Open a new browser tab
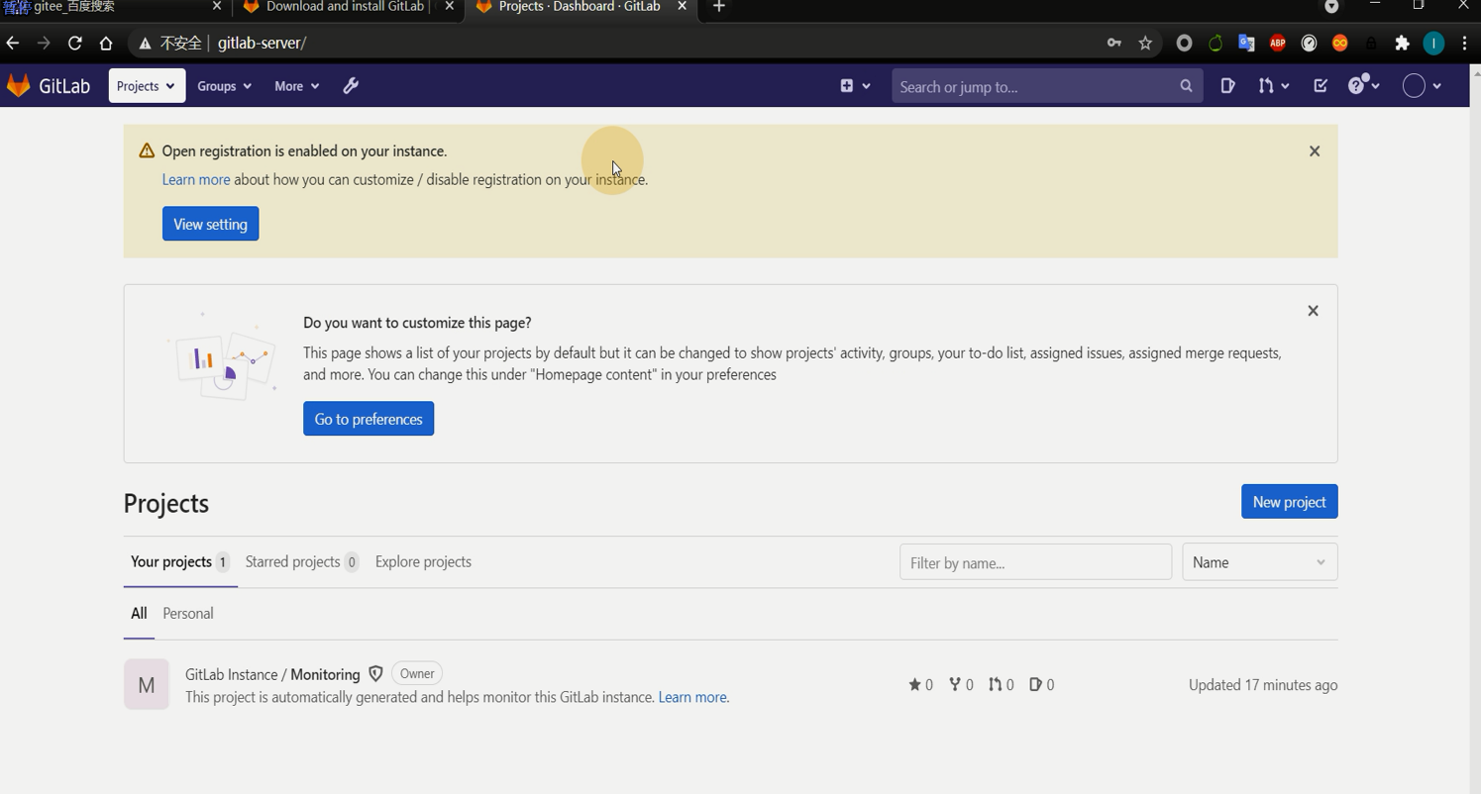 (x=719, y=7)
